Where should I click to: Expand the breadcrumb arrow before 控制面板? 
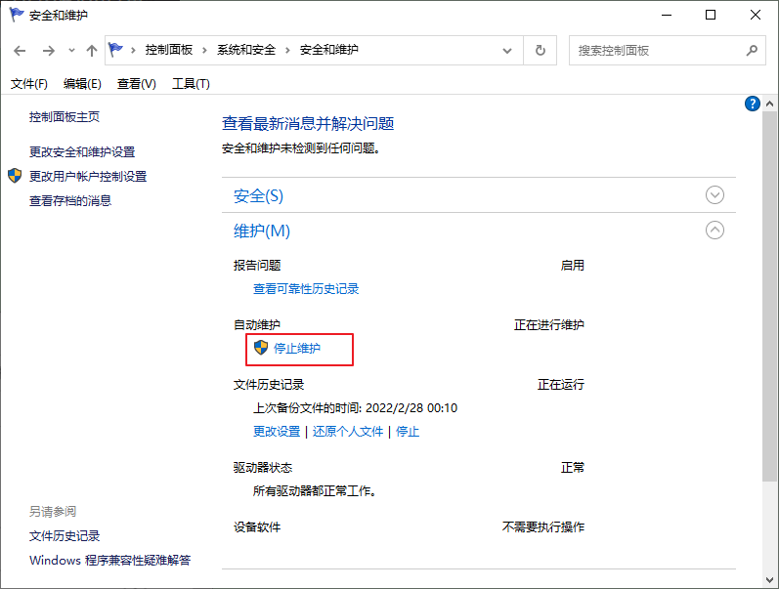tap(133, 50)
